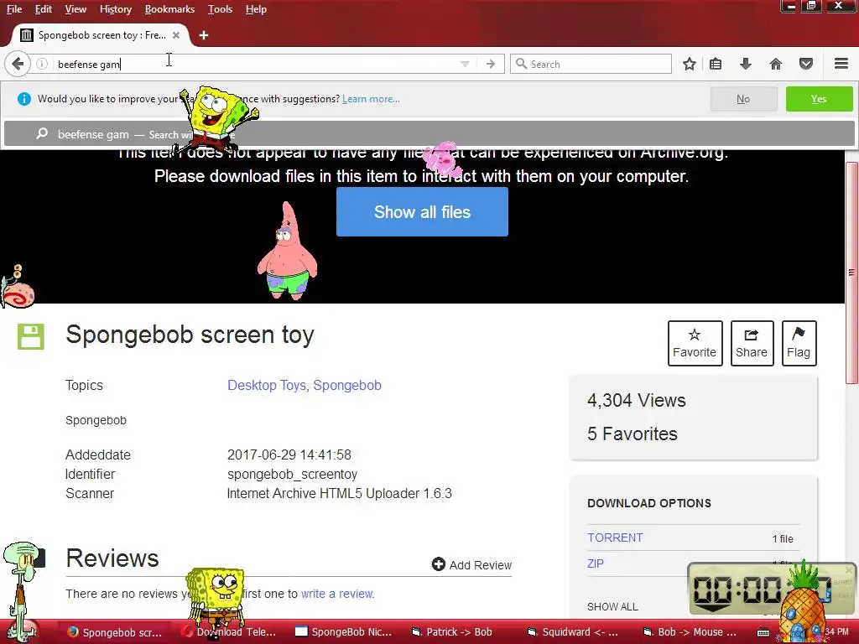Click the Patrick desktop toy character
The height and width of the screenshot is (644, 859).
(287, 251)
